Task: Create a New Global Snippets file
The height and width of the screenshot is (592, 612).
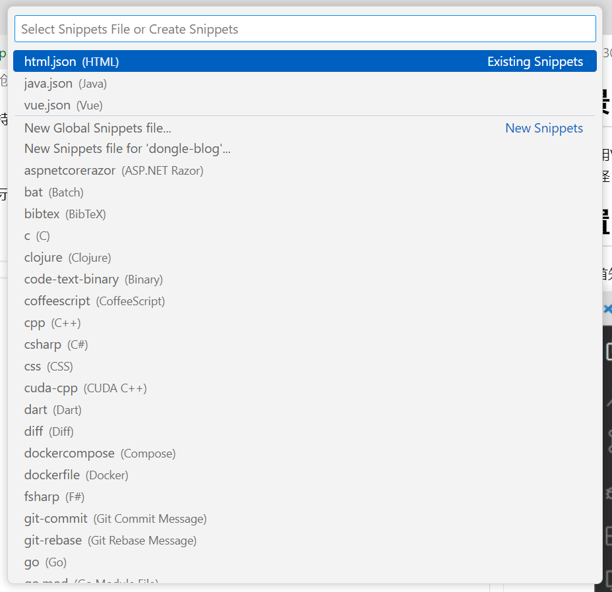Action: coord(98,128)
